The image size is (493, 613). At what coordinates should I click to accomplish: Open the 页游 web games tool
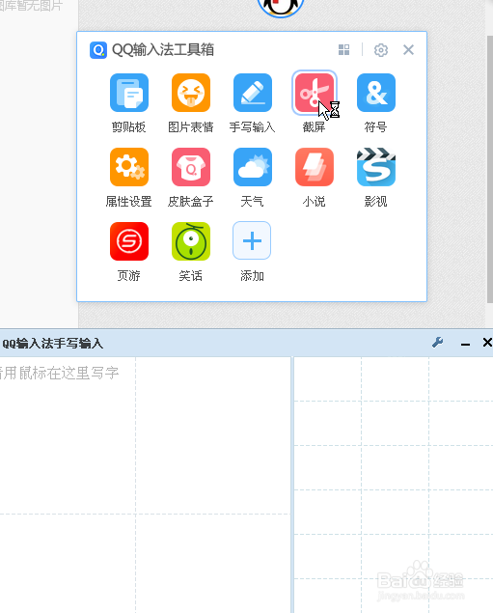(129, 241)
